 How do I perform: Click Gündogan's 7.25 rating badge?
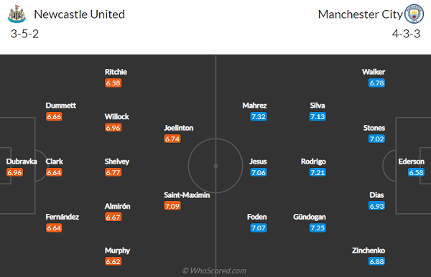(x=318, y=227)
